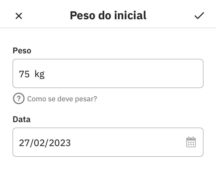Click blank area between date and calendar icon

[128, 142]
